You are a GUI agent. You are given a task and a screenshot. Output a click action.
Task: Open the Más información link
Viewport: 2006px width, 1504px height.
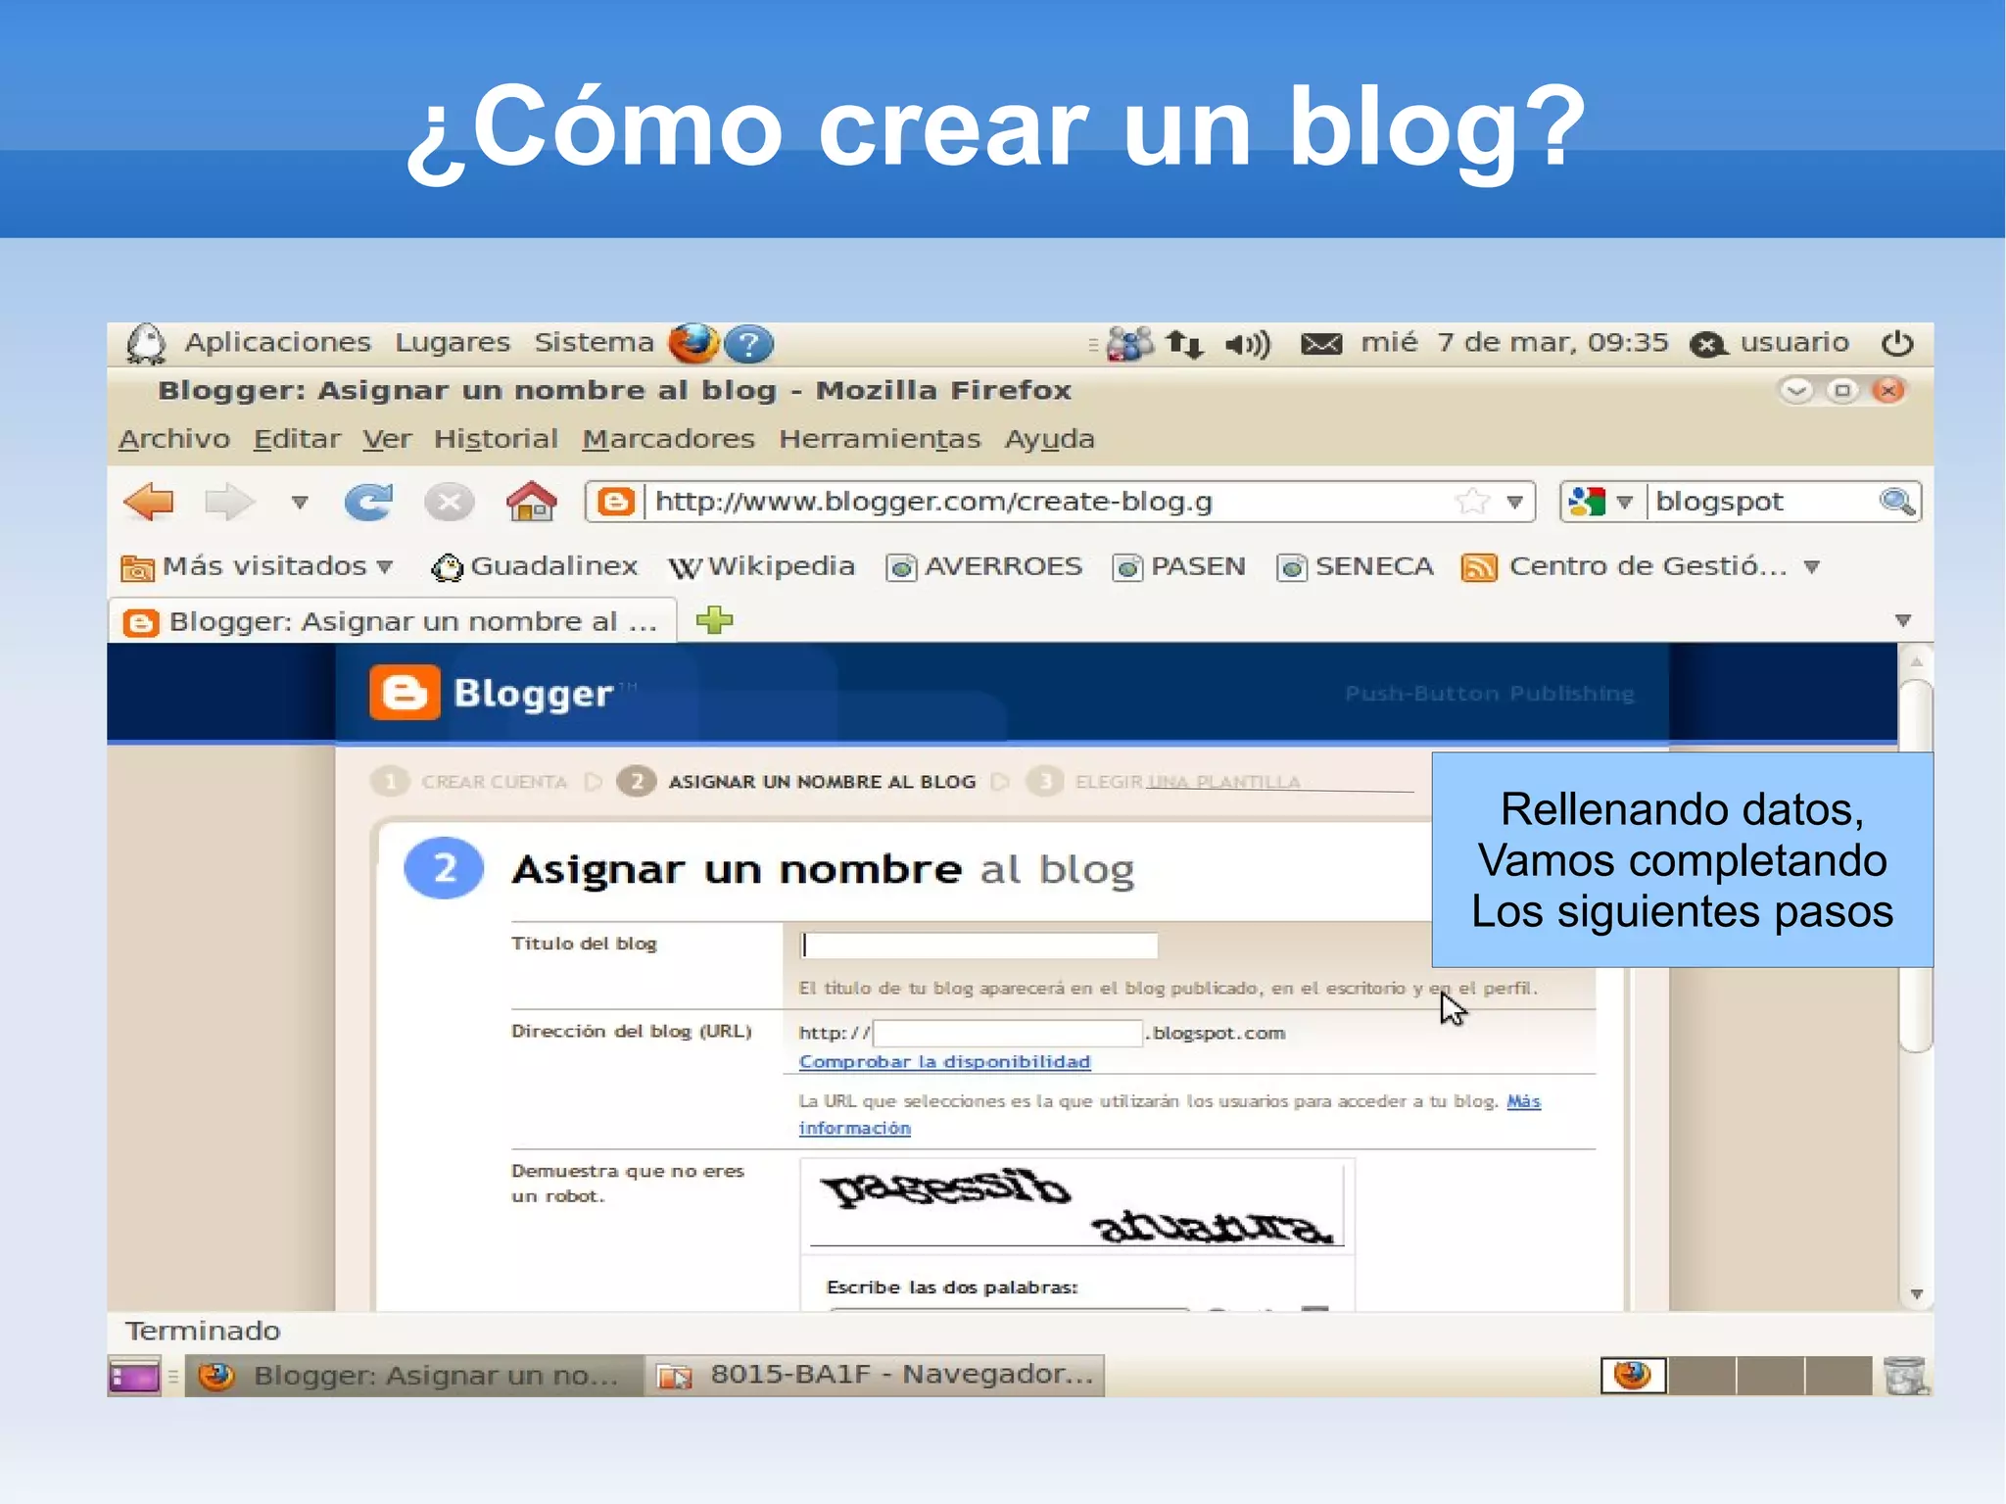pyautogui.click(x=1523, y=1101)
